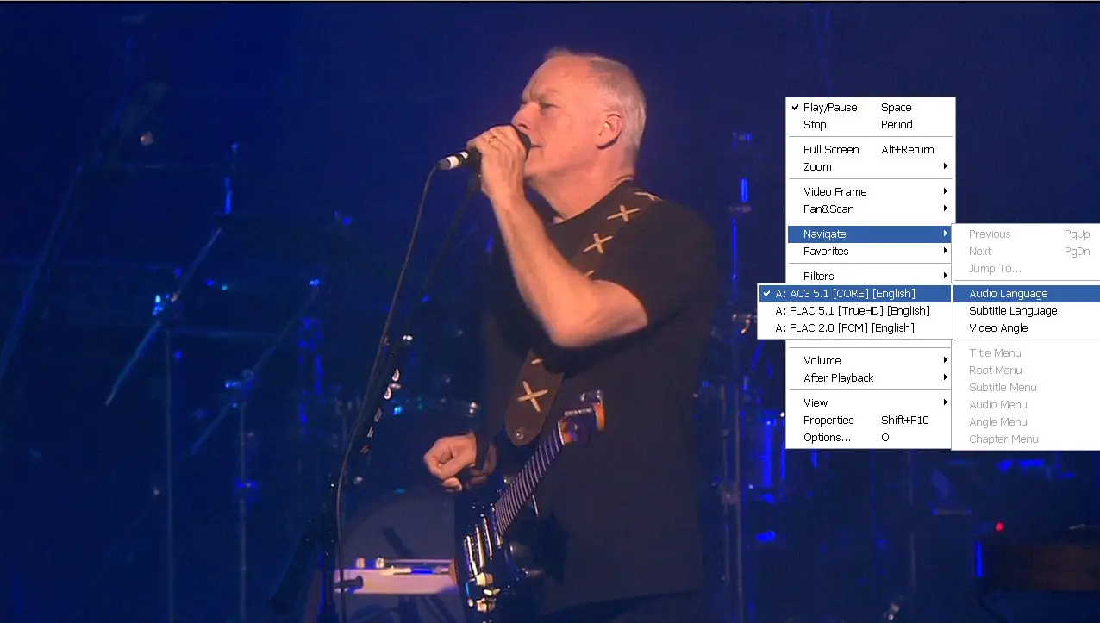Select AC3 5.1 [CORE] English audio track
The image size is (1100, 623).
854,294
